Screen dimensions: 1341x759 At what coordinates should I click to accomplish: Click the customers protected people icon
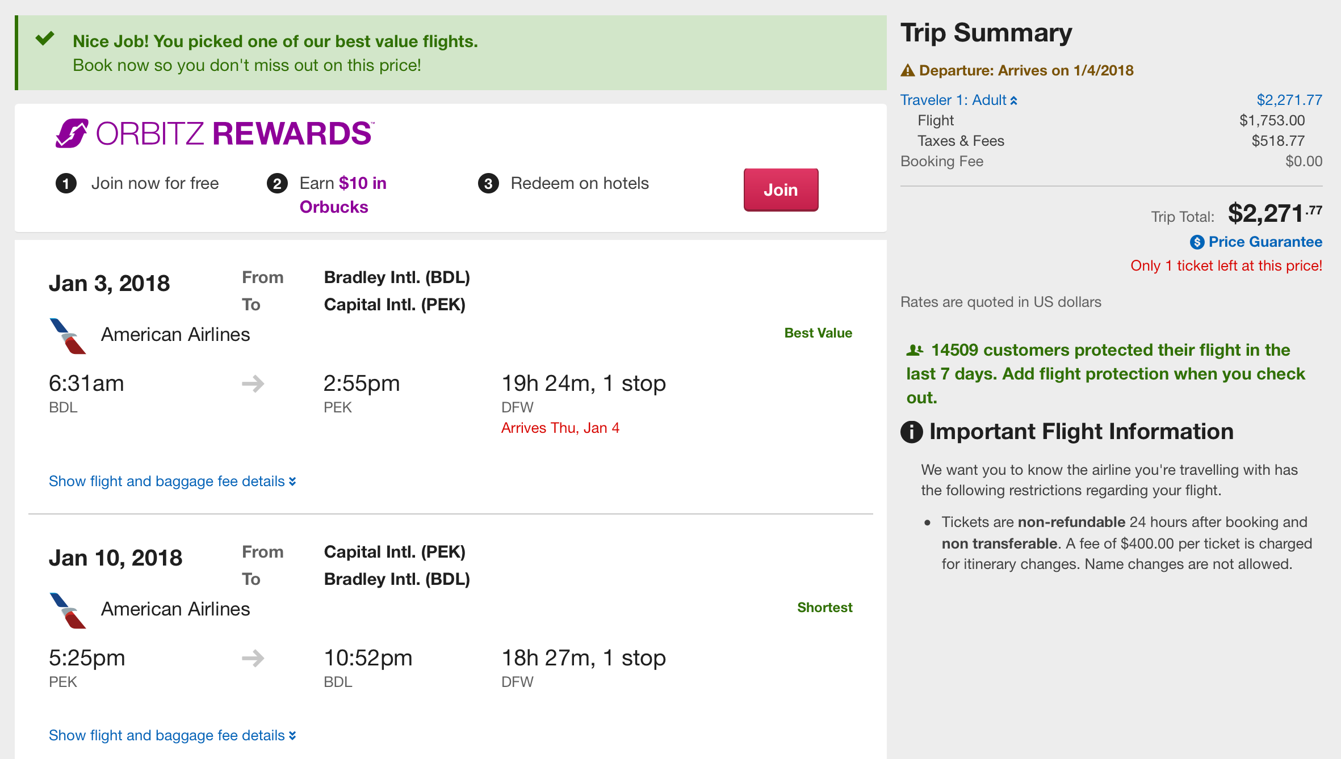pos(914,351)
